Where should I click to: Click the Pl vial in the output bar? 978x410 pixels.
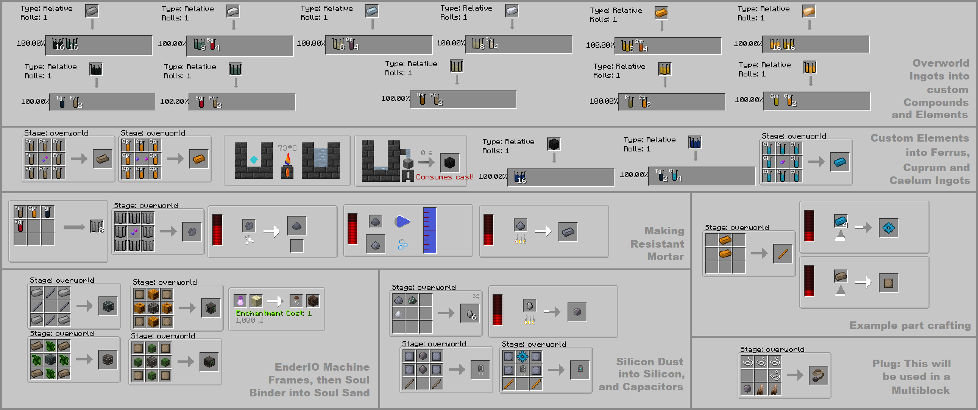pyautogui.click(x=630, y=101)
